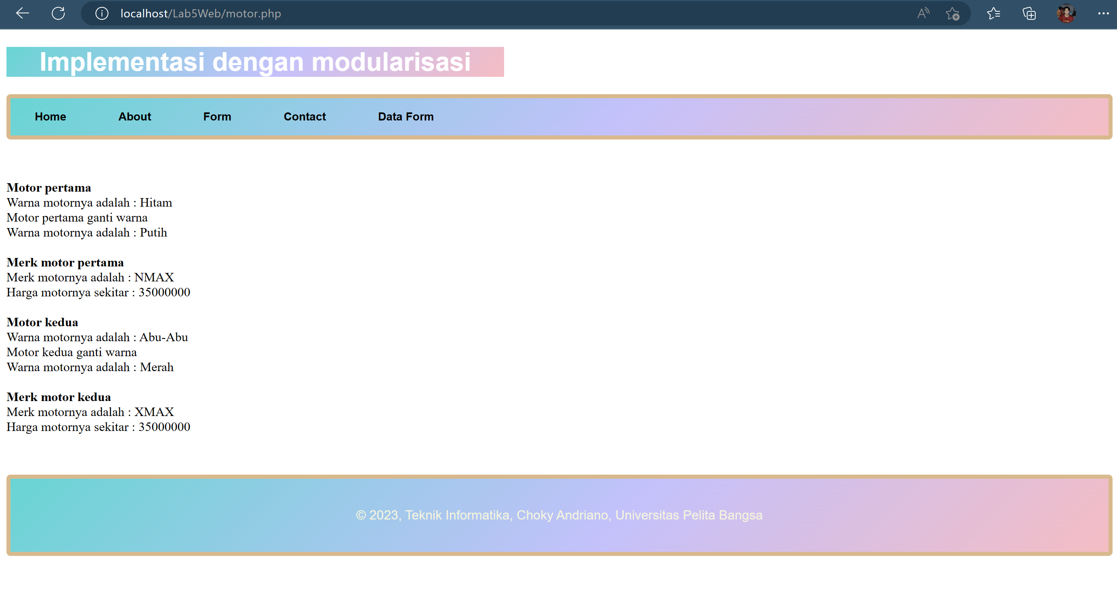
Task: Open the Form page
Action: pos(217,116)
